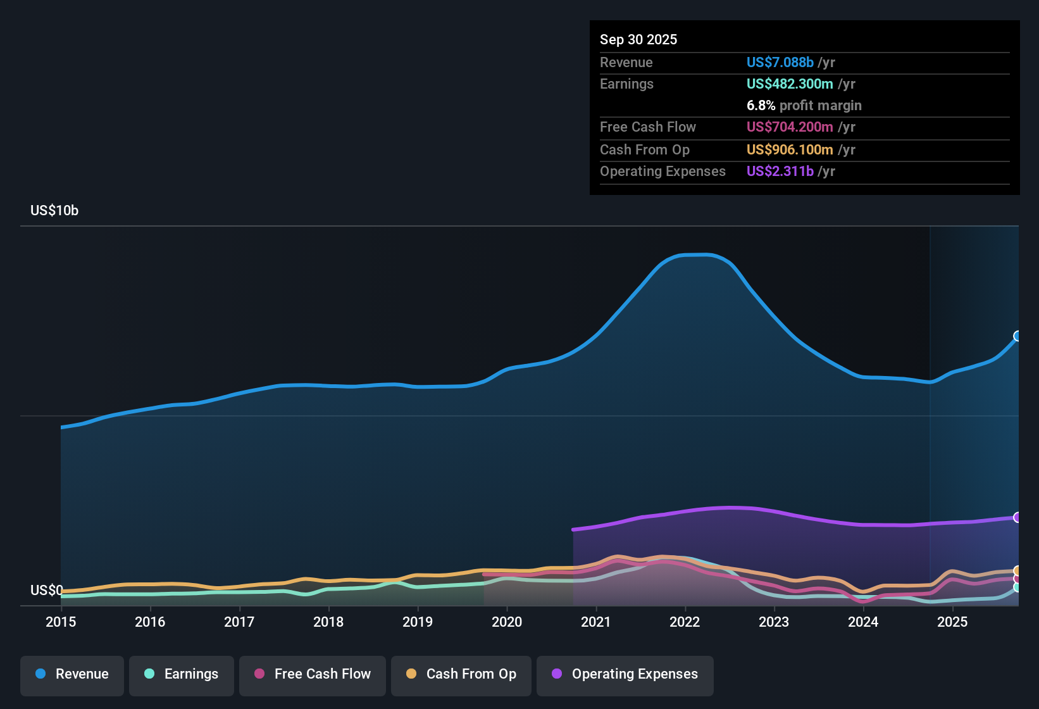This screenshot has width=1039, height=709.
Task: Click the US$0 y-axis label
Action: coord(46,591)
